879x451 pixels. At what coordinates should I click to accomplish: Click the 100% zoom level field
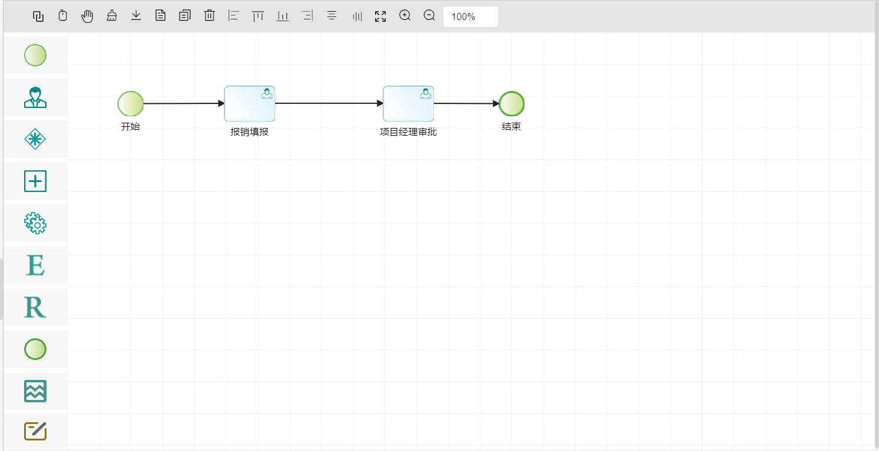coord(470,16)
